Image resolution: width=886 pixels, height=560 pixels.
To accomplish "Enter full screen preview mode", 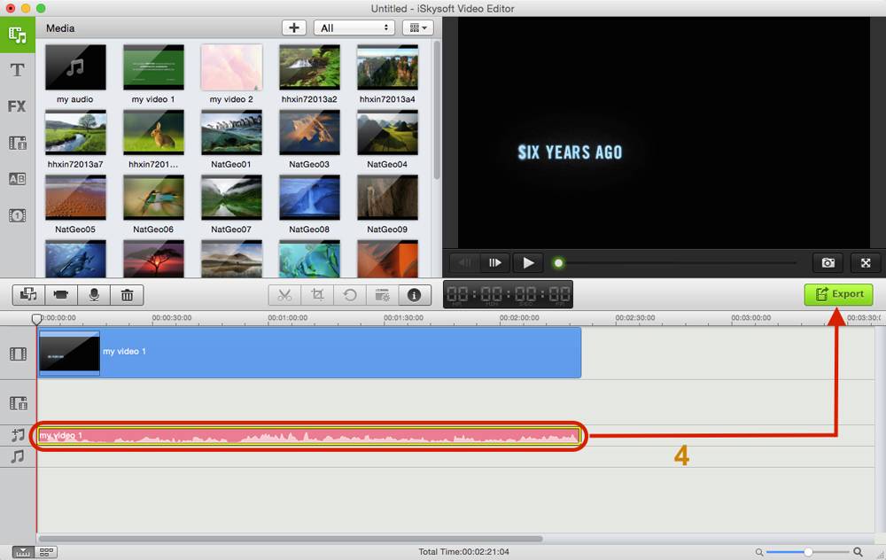I will pyautogui.click(x=866, y=262).
